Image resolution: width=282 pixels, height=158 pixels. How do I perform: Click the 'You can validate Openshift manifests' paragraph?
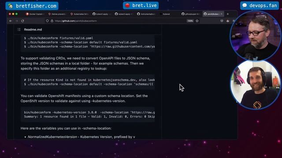84,98
